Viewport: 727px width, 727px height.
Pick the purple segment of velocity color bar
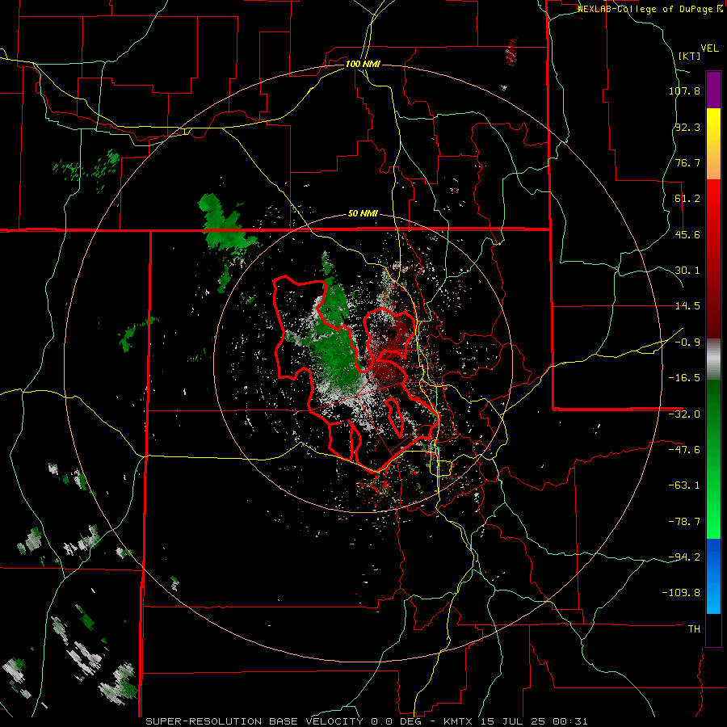tap(713, 90)
